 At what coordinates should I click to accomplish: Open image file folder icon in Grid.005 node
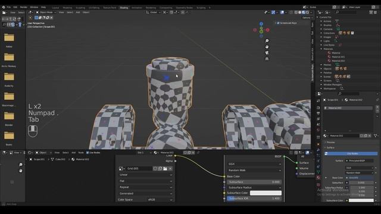(165, 168)
